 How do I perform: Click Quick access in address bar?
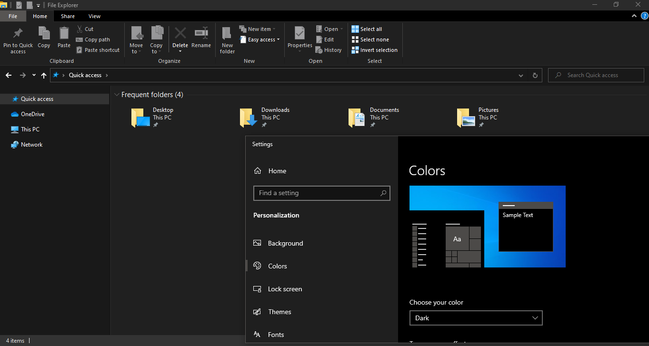point(85,75)
